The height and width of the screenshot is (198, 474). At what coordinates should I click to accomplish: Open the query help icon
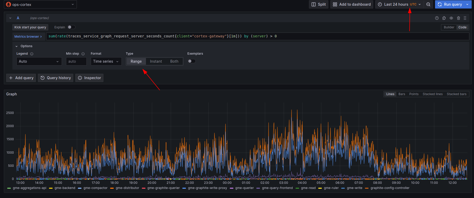(437, 18)
